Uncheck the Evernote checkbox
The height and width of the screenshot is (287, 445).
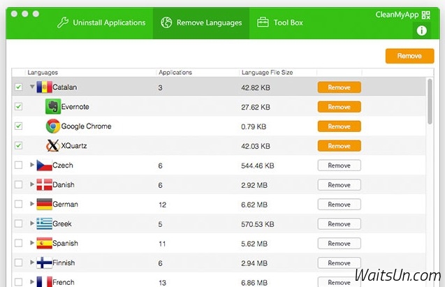[18, 107]
